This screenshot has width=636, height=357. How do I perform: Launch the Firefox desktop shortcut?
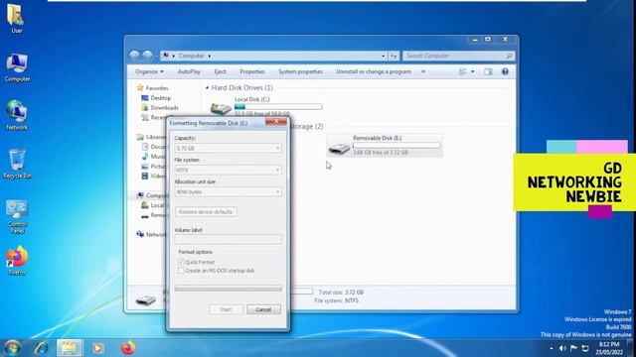[x=17, y=261]
